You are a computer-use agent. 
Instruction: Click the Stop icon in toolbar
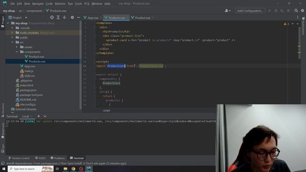(x=288, y=11)
